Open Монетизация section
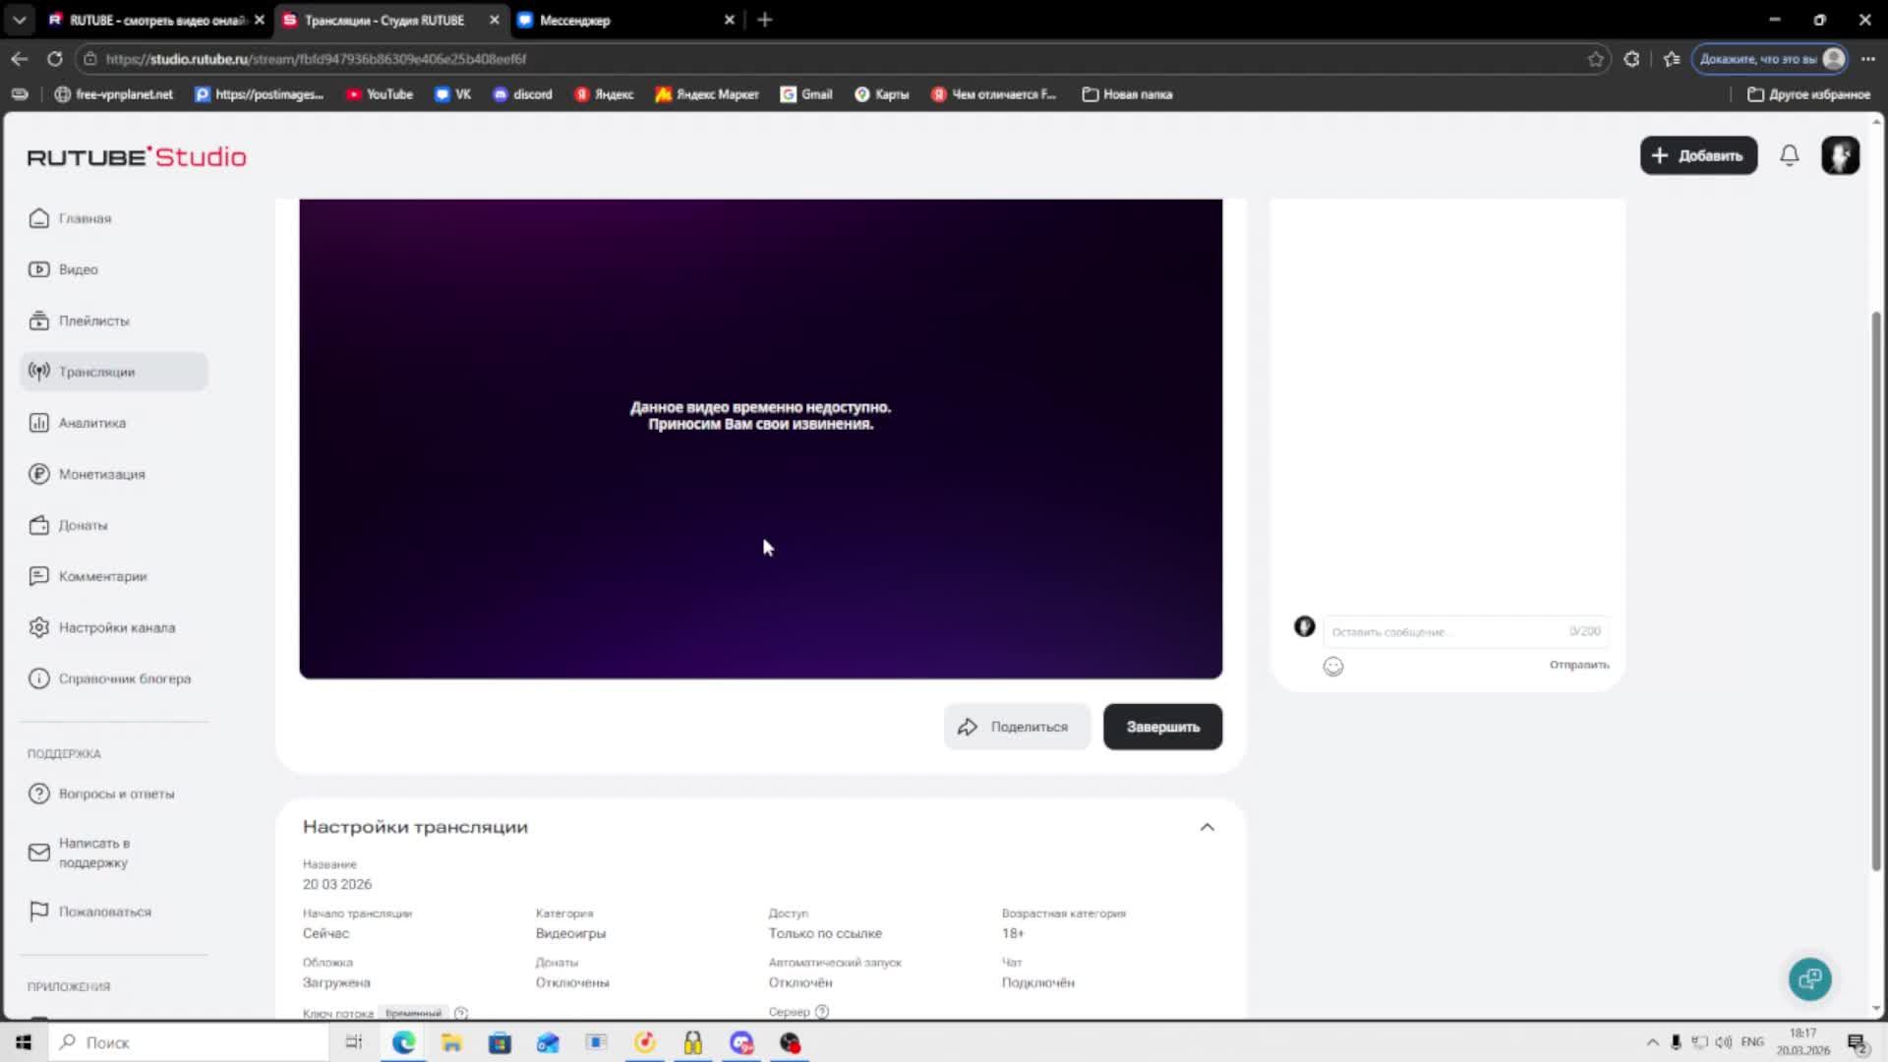The image size is (1888, 1062). coord(101,474)
